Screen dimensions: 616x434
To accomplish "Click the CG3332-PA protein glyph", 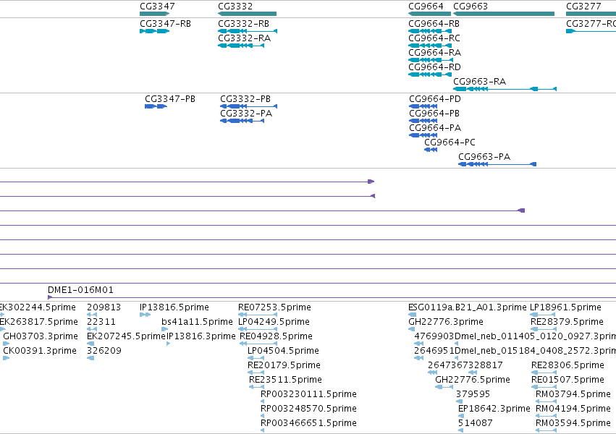I will click(x=242, y=121).
